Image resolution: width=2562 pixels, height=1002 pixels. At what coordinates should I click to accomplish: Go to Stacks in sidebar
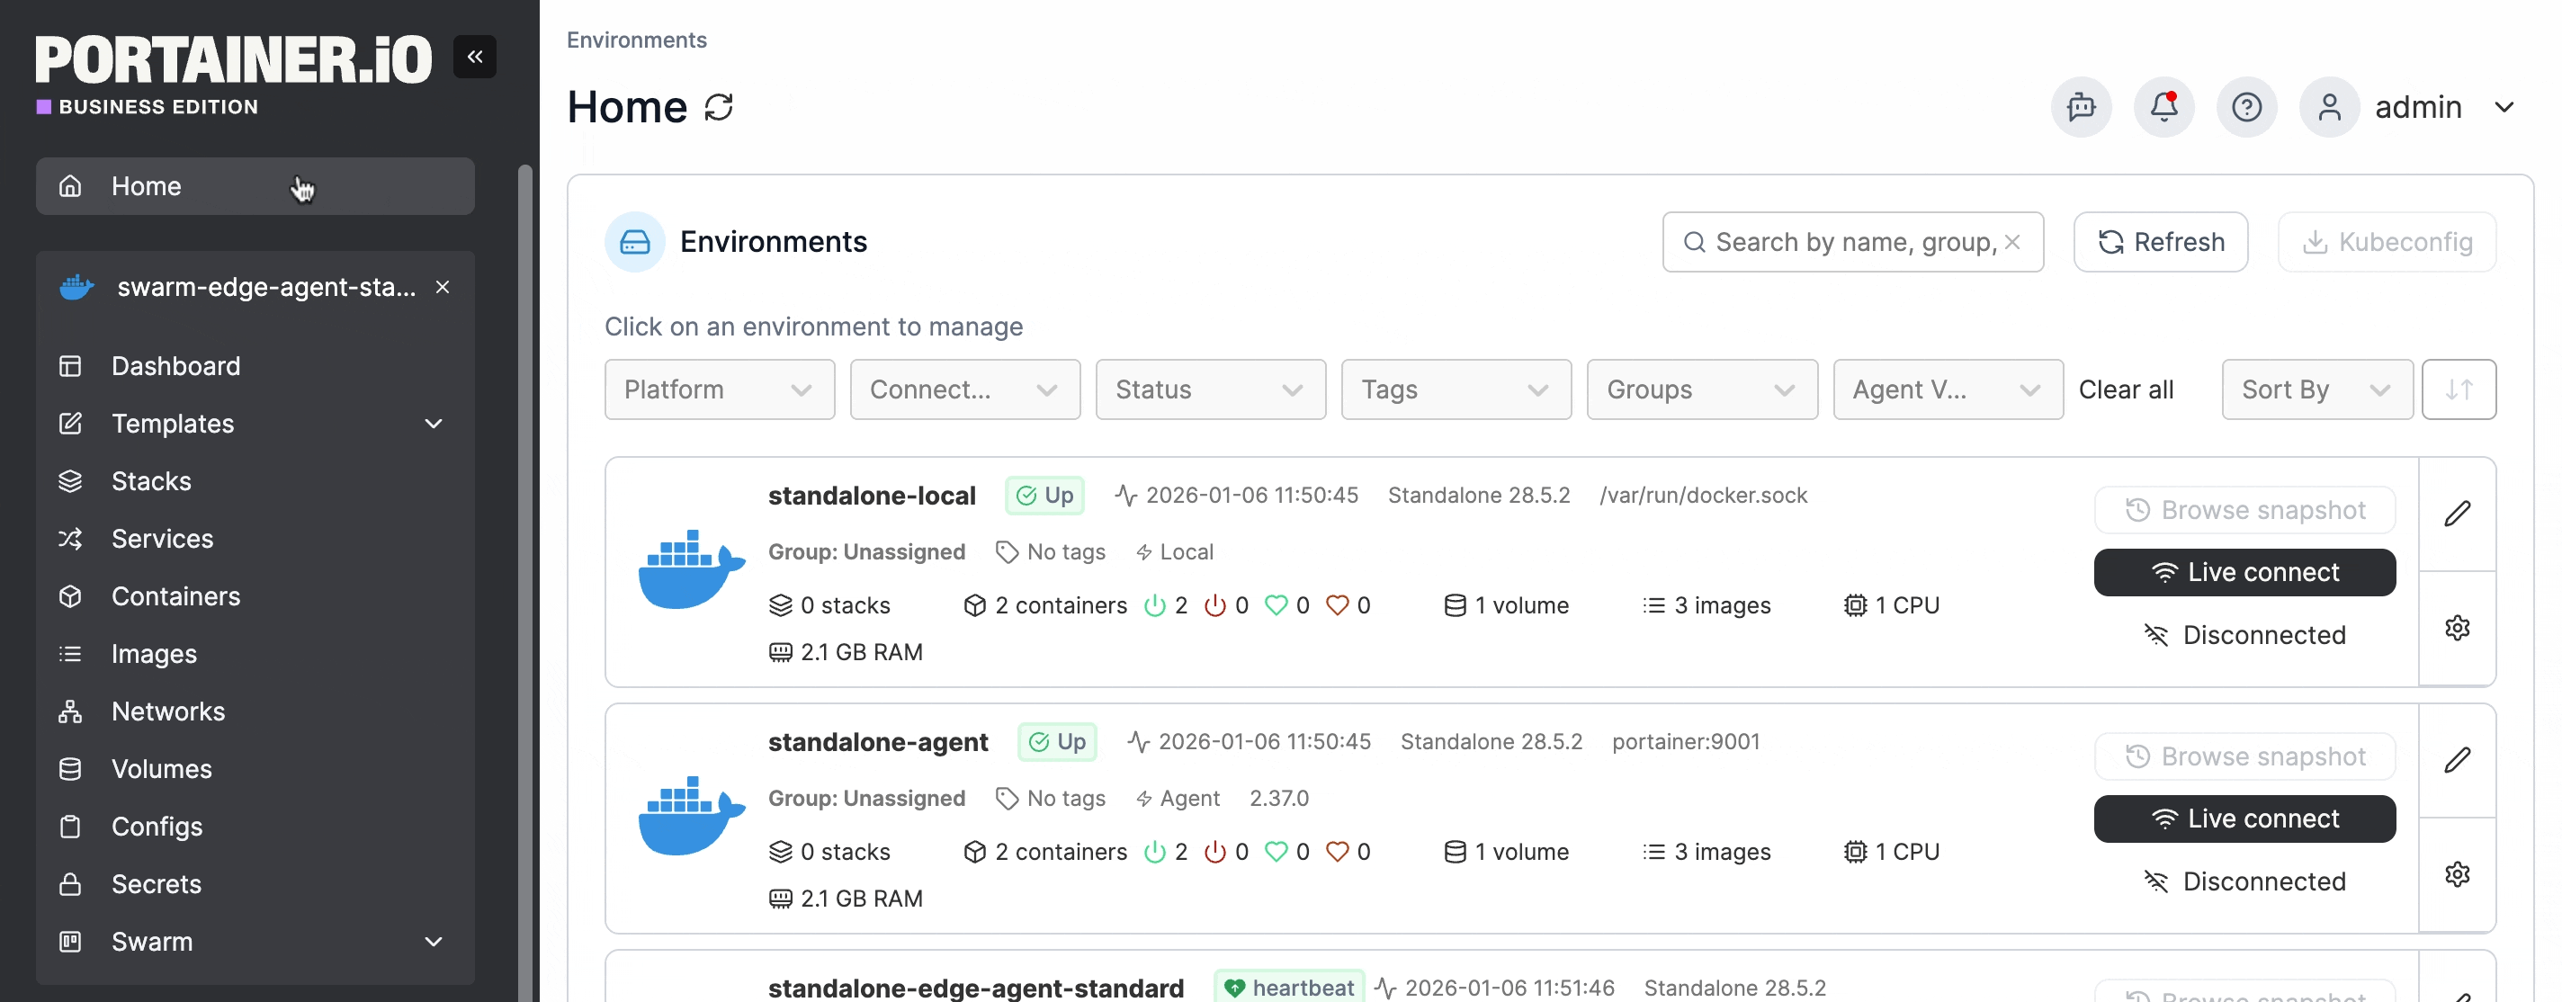[151, 481]
